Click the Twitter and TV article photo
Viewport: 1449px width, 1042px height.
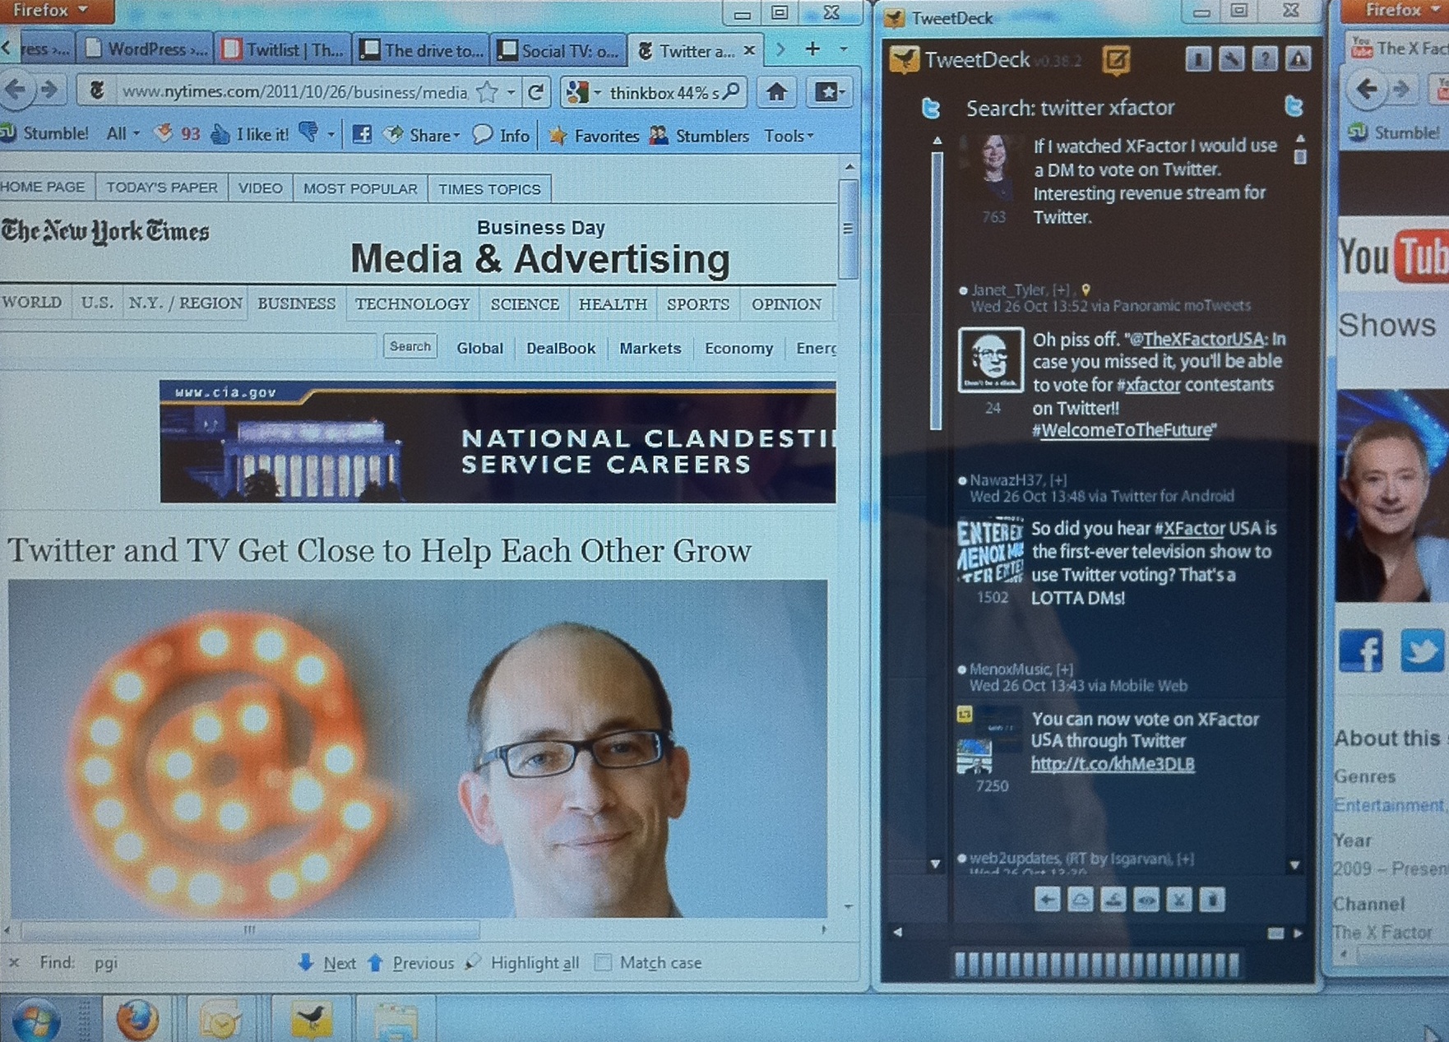(x=418, y=748)
